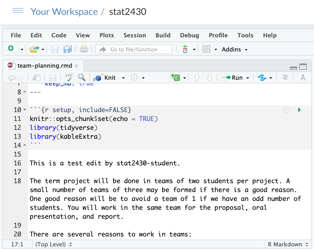Expand the Run options dropdown arrow
This screenshot has width=314, height=249.
[x=248, y=78]
